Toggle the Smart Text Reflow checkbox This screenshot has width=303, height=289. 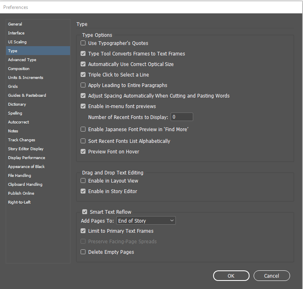(x=85, y=212)
